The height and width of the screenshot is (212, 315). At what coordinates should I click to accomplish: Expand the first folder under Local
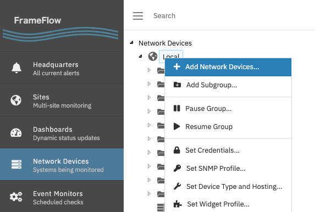[149, 70]
